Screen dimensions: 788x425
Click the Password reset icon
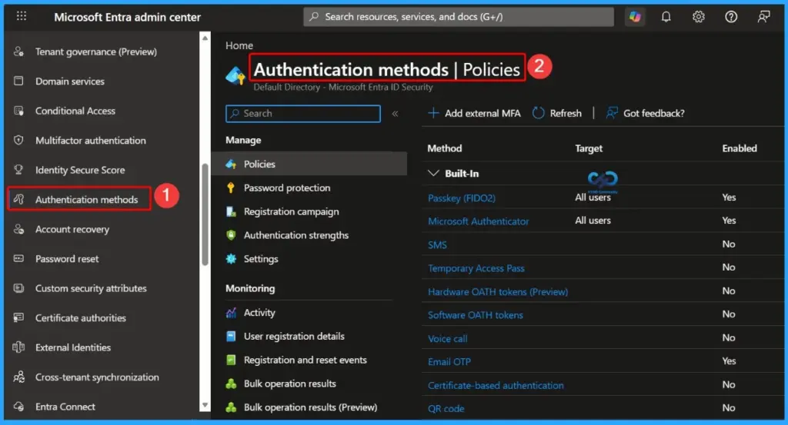coord(18,258)
